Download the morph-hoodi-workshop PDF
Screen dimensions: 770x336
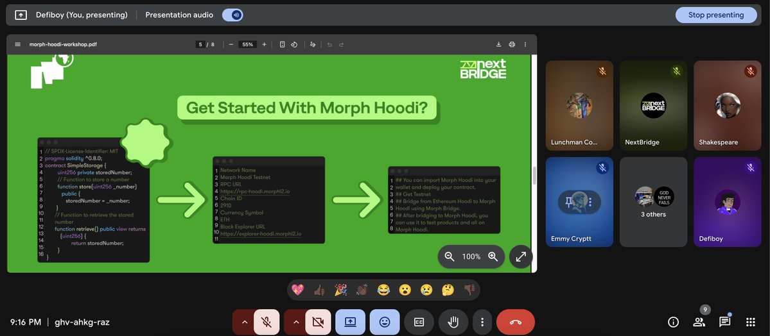498,44
